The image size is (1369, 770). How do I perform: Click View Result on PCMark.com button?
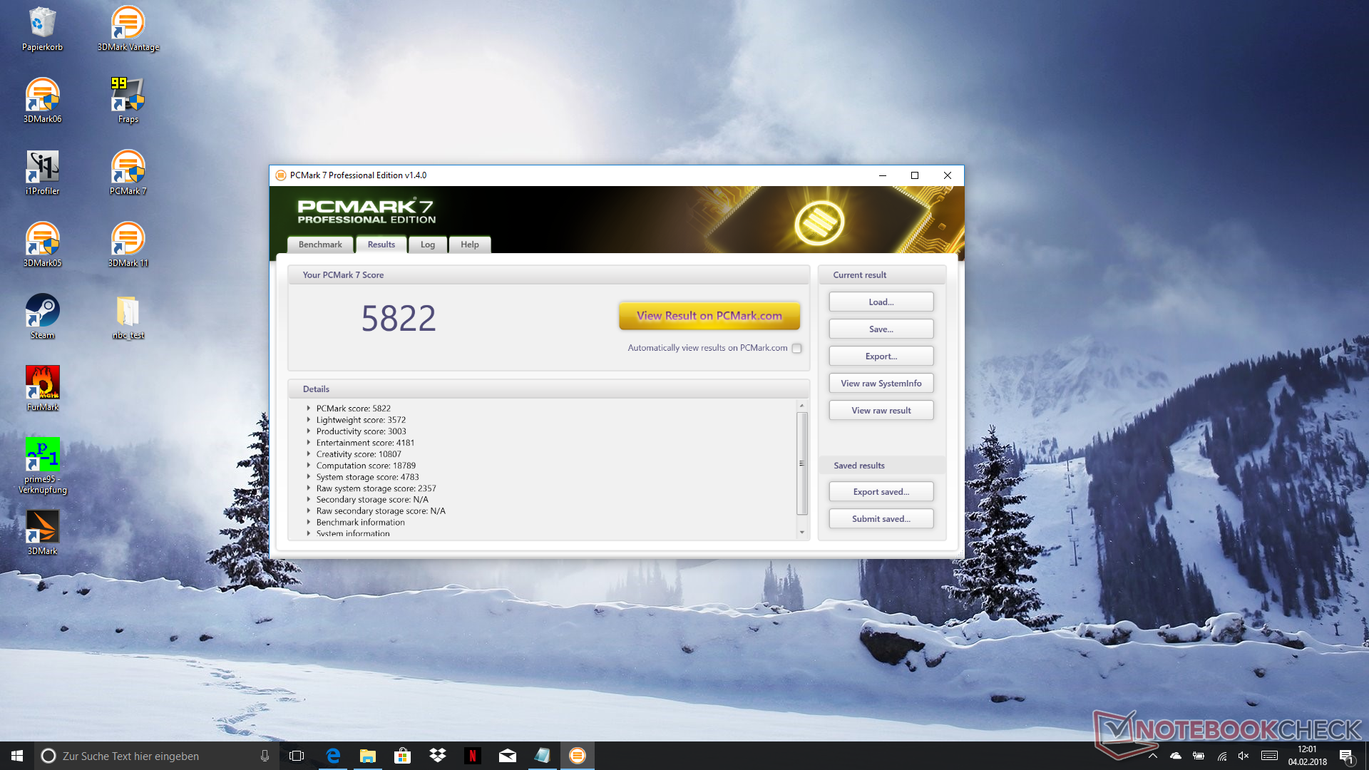[709, 316]
